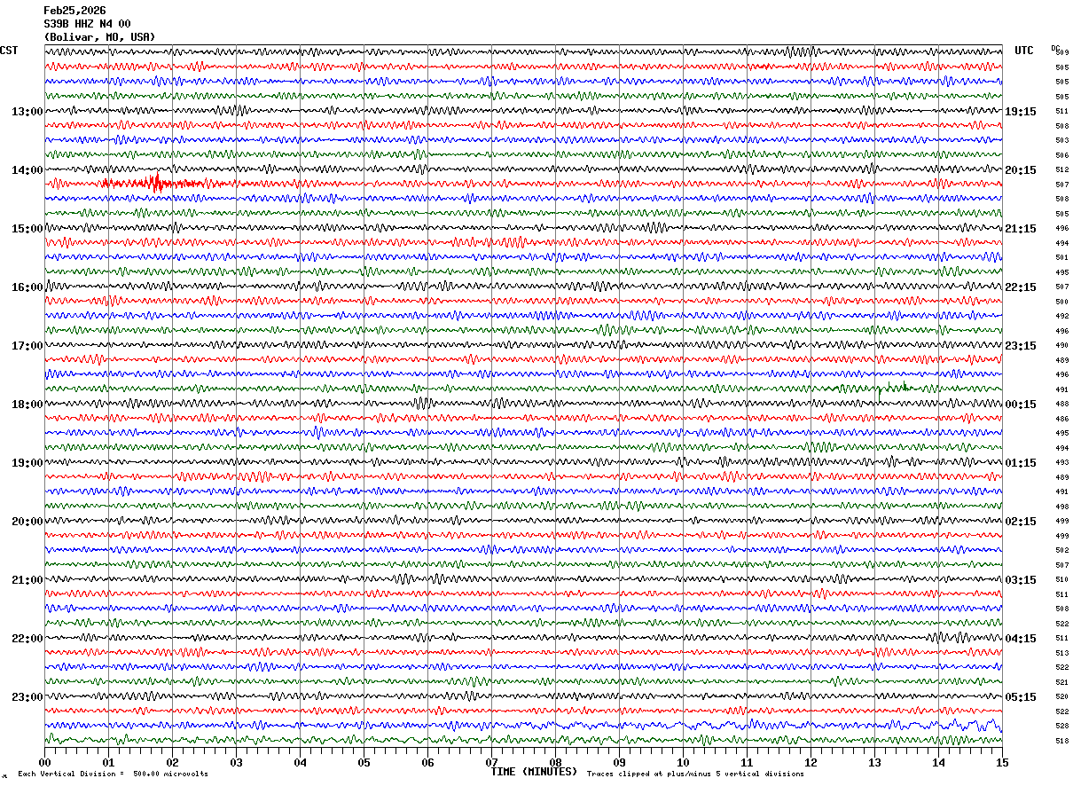Click DC offset value 488
Viewport: 1073px width, 786px height.
[x=1061, y=405]
